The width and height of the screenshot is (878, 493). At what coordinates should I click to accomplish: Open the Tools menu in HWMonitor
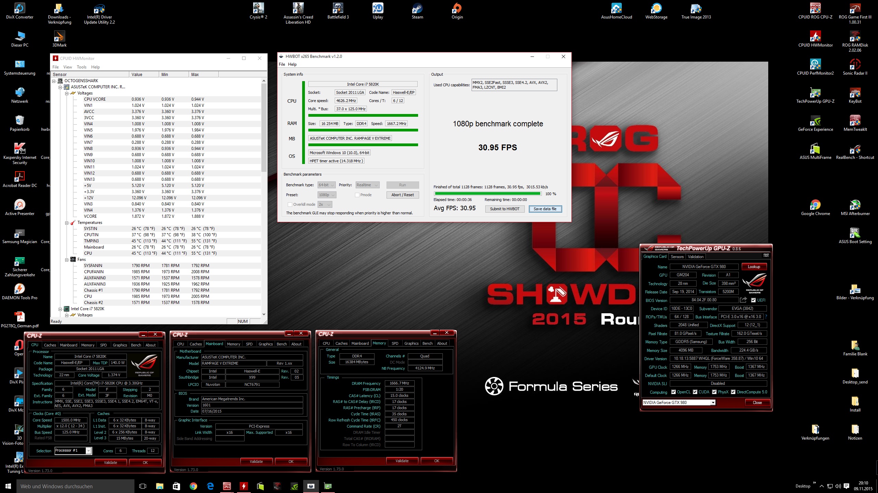[x=81, y=67]
